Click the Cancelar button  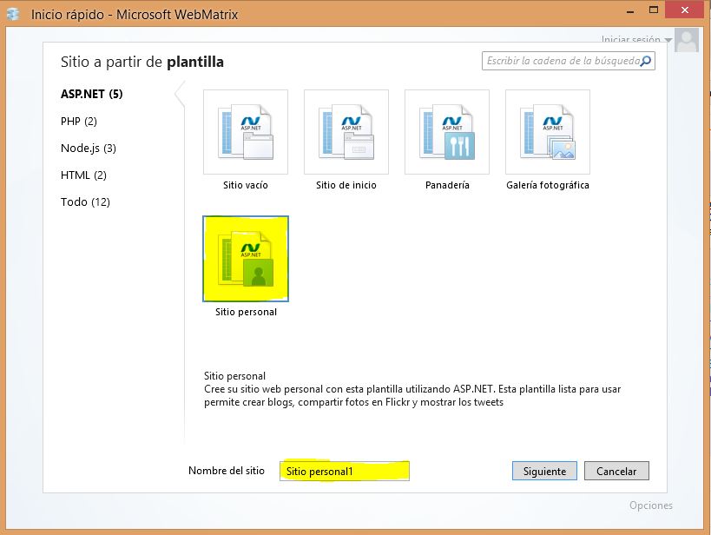tap(616, 471)
